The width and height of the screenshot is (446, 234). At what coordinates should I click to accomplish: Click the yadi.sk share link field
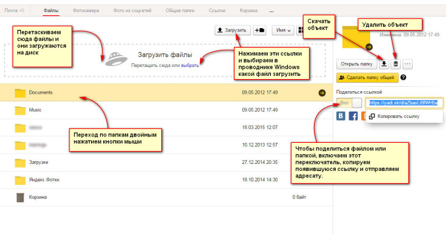coord(404,103)
